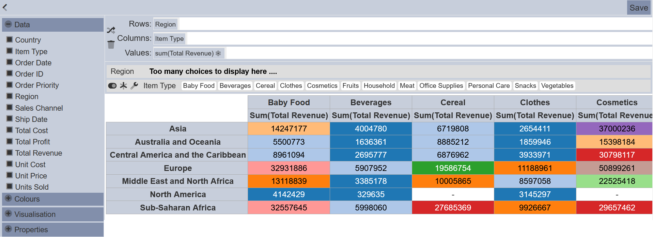The image size is (653, 237).
Task: Toggle the Clothes filter choice
Action: pos(291,85)
